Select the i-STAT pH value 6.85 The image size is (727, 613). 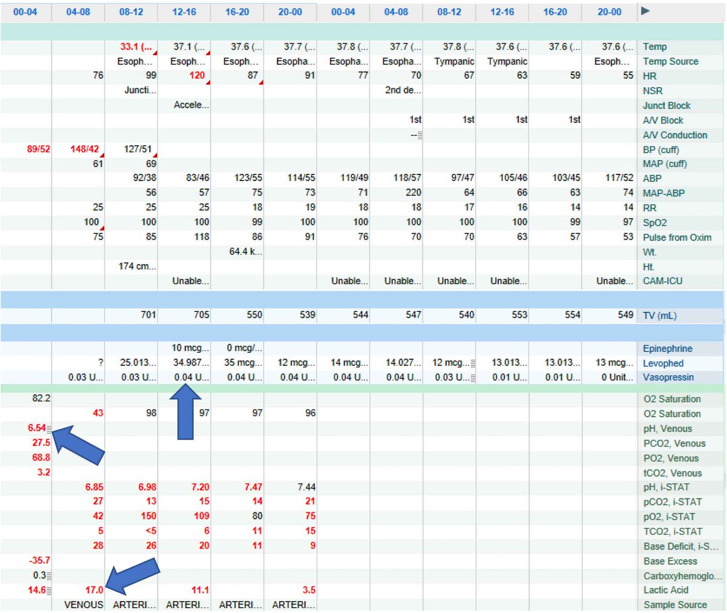94,487
